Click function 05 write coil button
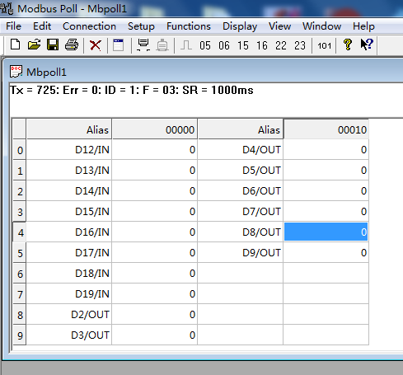Viewport: 403px width, 375px height. point(205,45)
